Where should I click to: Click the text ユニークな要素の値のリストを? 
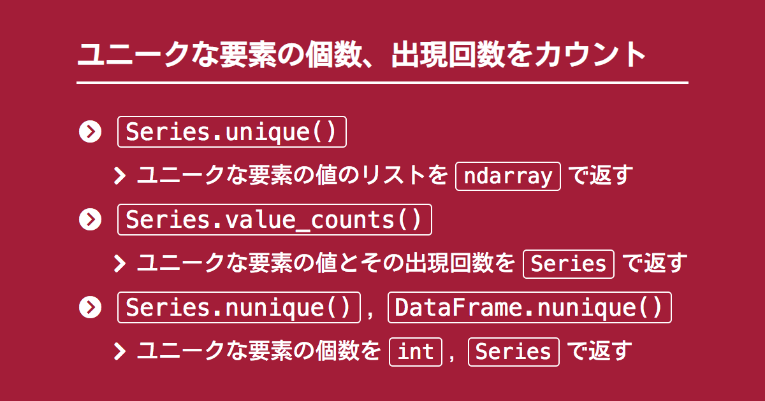(x=293, y=176)
